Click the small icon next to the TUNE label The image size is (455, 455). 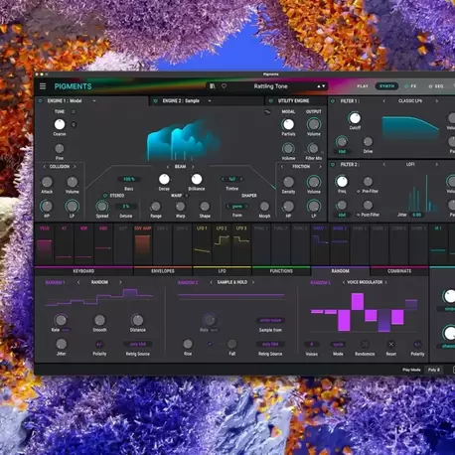pos(74,111)
